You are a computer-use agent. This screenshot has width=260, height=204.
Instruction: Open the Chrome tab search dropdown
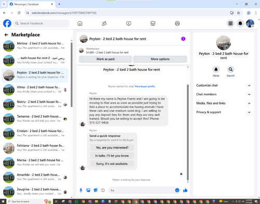[4, 4]
